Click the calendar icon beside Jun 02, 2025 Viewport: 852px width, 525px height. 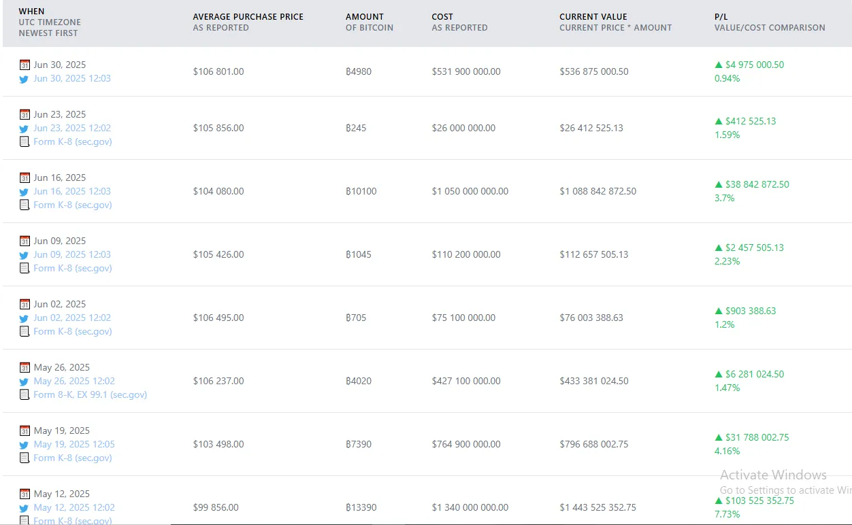click(x=24, y=304)
